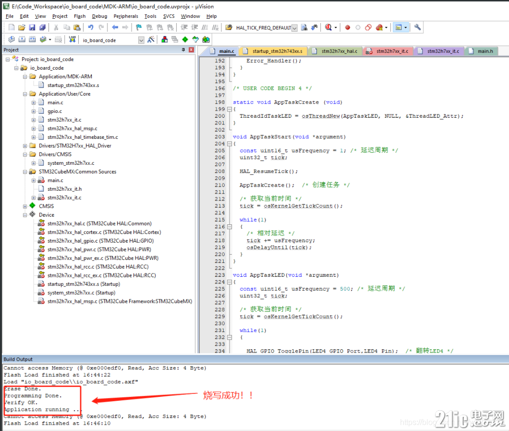Click the Paste clipboard icon
509x431 pixels.
coord(77,27)
